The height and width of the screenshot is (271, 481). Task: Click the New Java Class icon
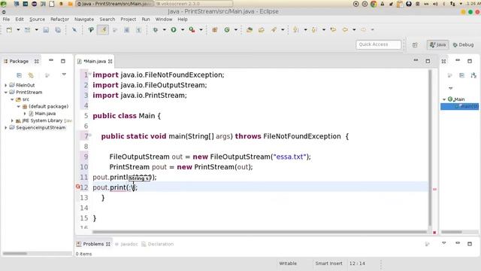click(x=227, y=30)
